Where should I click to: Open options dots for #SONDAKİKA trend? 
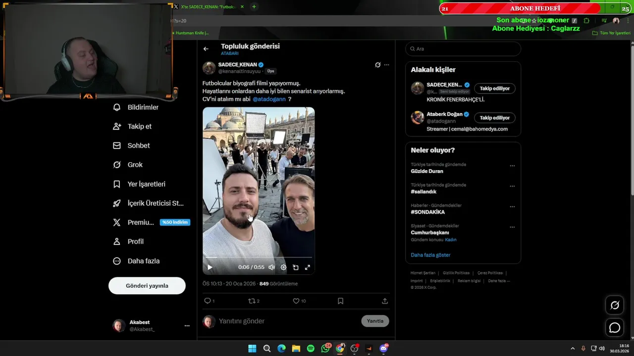pos(512,207)
